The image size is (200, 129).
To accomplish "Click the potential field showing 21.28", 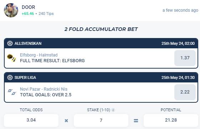I will (171, 120).
